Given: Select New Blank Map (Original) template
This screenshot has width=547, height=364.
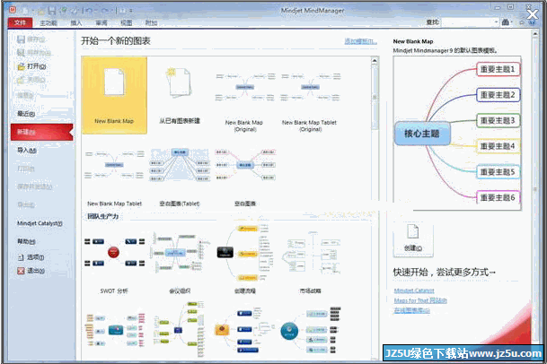Looking at the screenshot, I should click(x=243, y=101).
